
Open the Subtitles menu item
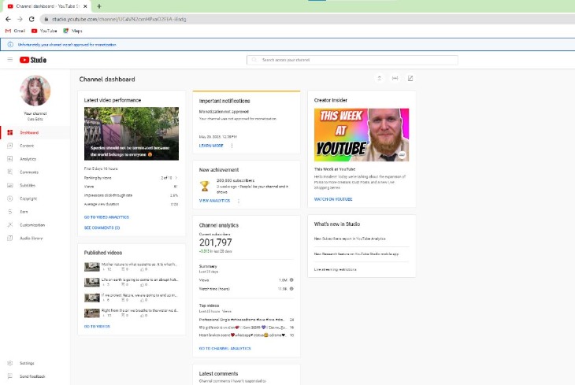[35, 185]
